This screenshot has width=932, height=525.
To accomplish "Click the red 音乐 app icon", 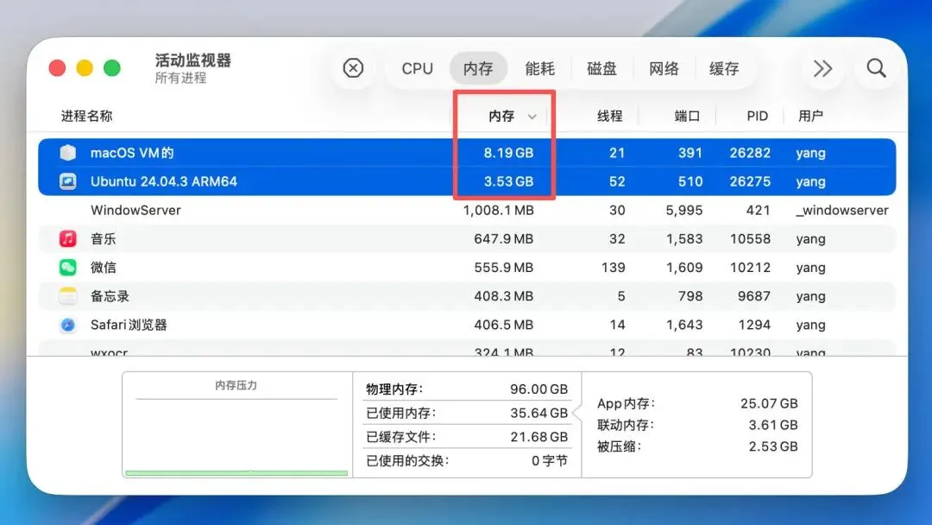I will point(68,239).
